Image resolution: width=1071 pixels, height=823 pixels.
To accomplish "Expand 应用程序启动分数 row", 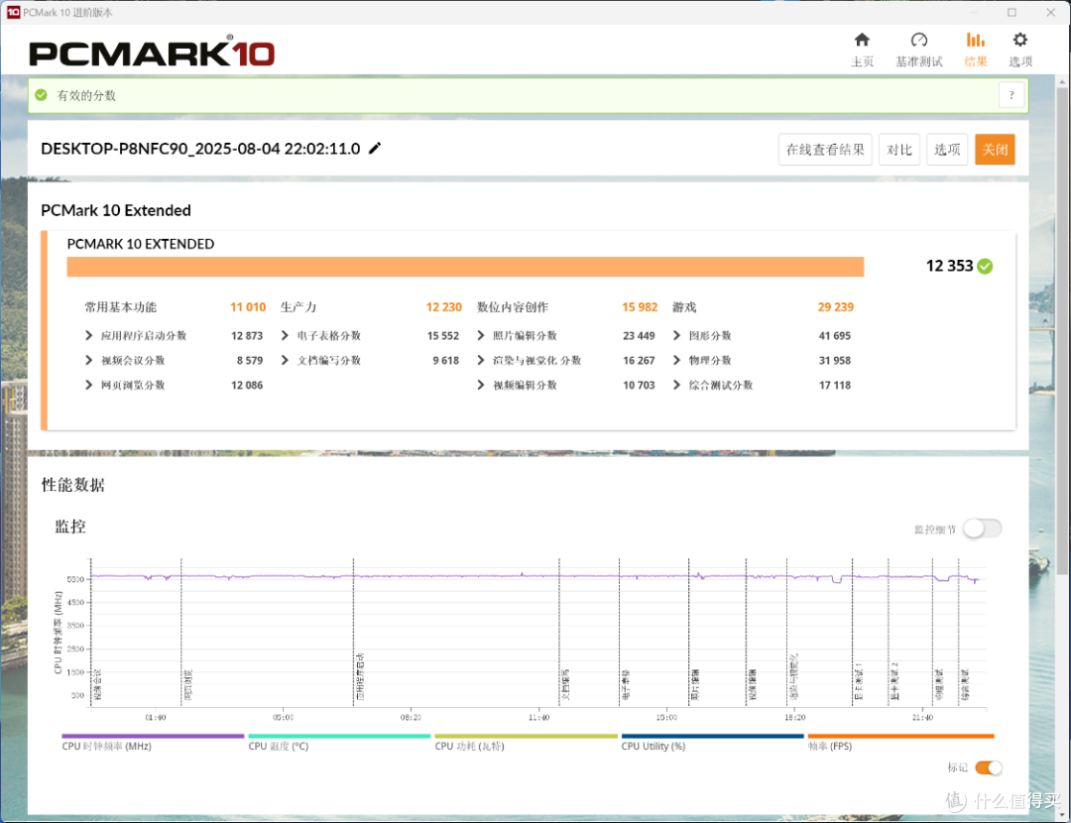I will [89, 335].
